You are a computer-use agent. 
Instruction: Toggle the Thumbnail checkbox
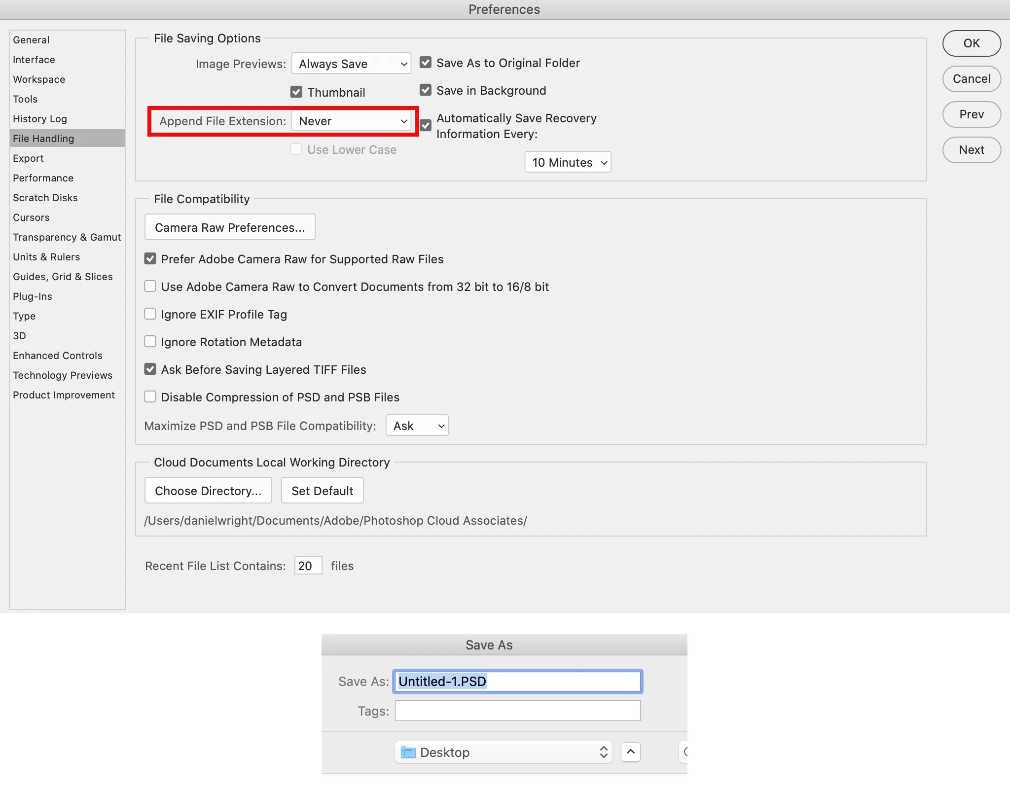pyautogui.click(x=296, y=92)
